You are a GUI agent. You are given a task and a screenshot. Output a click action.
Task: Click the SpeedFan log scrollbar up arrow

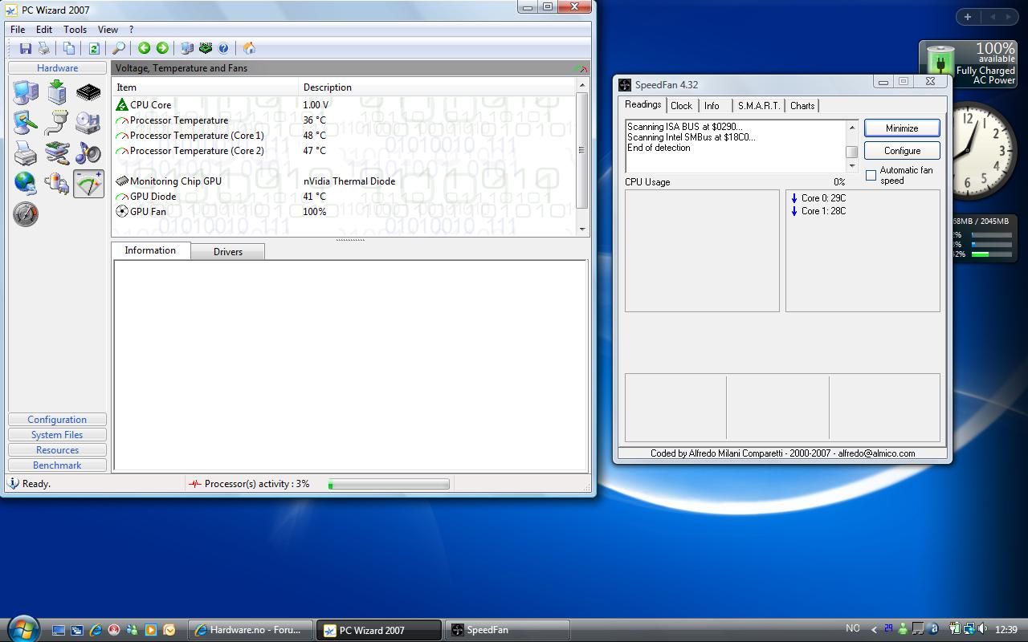pyautogui.click(x=852, y=127)
